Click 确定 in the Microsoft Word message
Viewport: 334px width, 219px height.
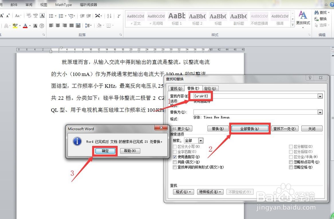pos(105,151)
